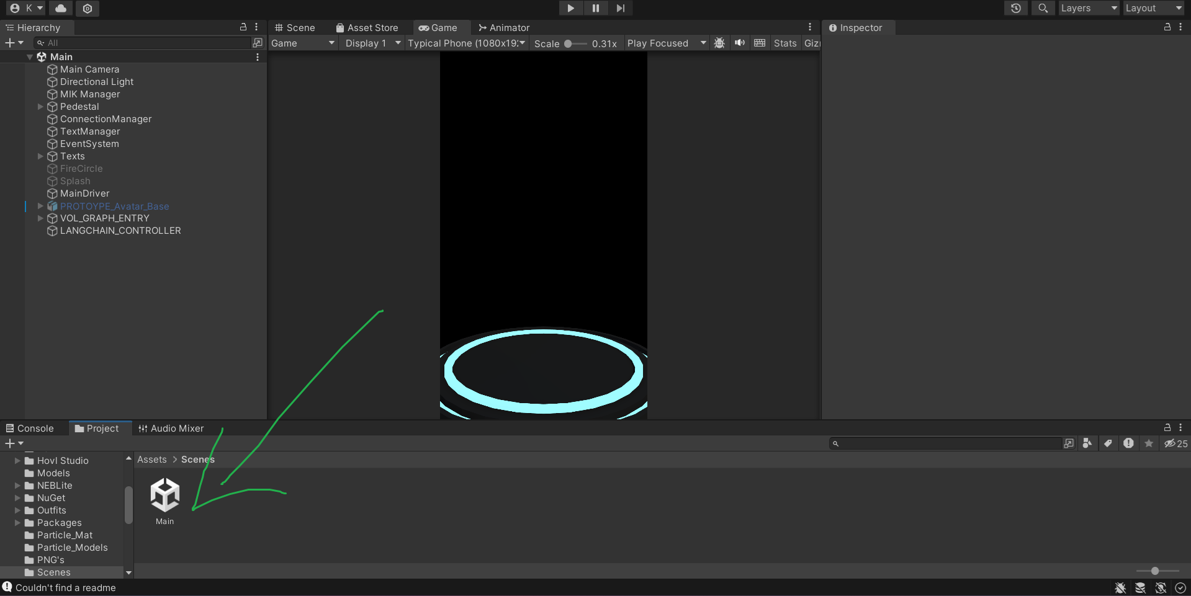Open the Display 1 dropdown
The width and height of the screenshot is (1191, 596).
coord(372,43)
